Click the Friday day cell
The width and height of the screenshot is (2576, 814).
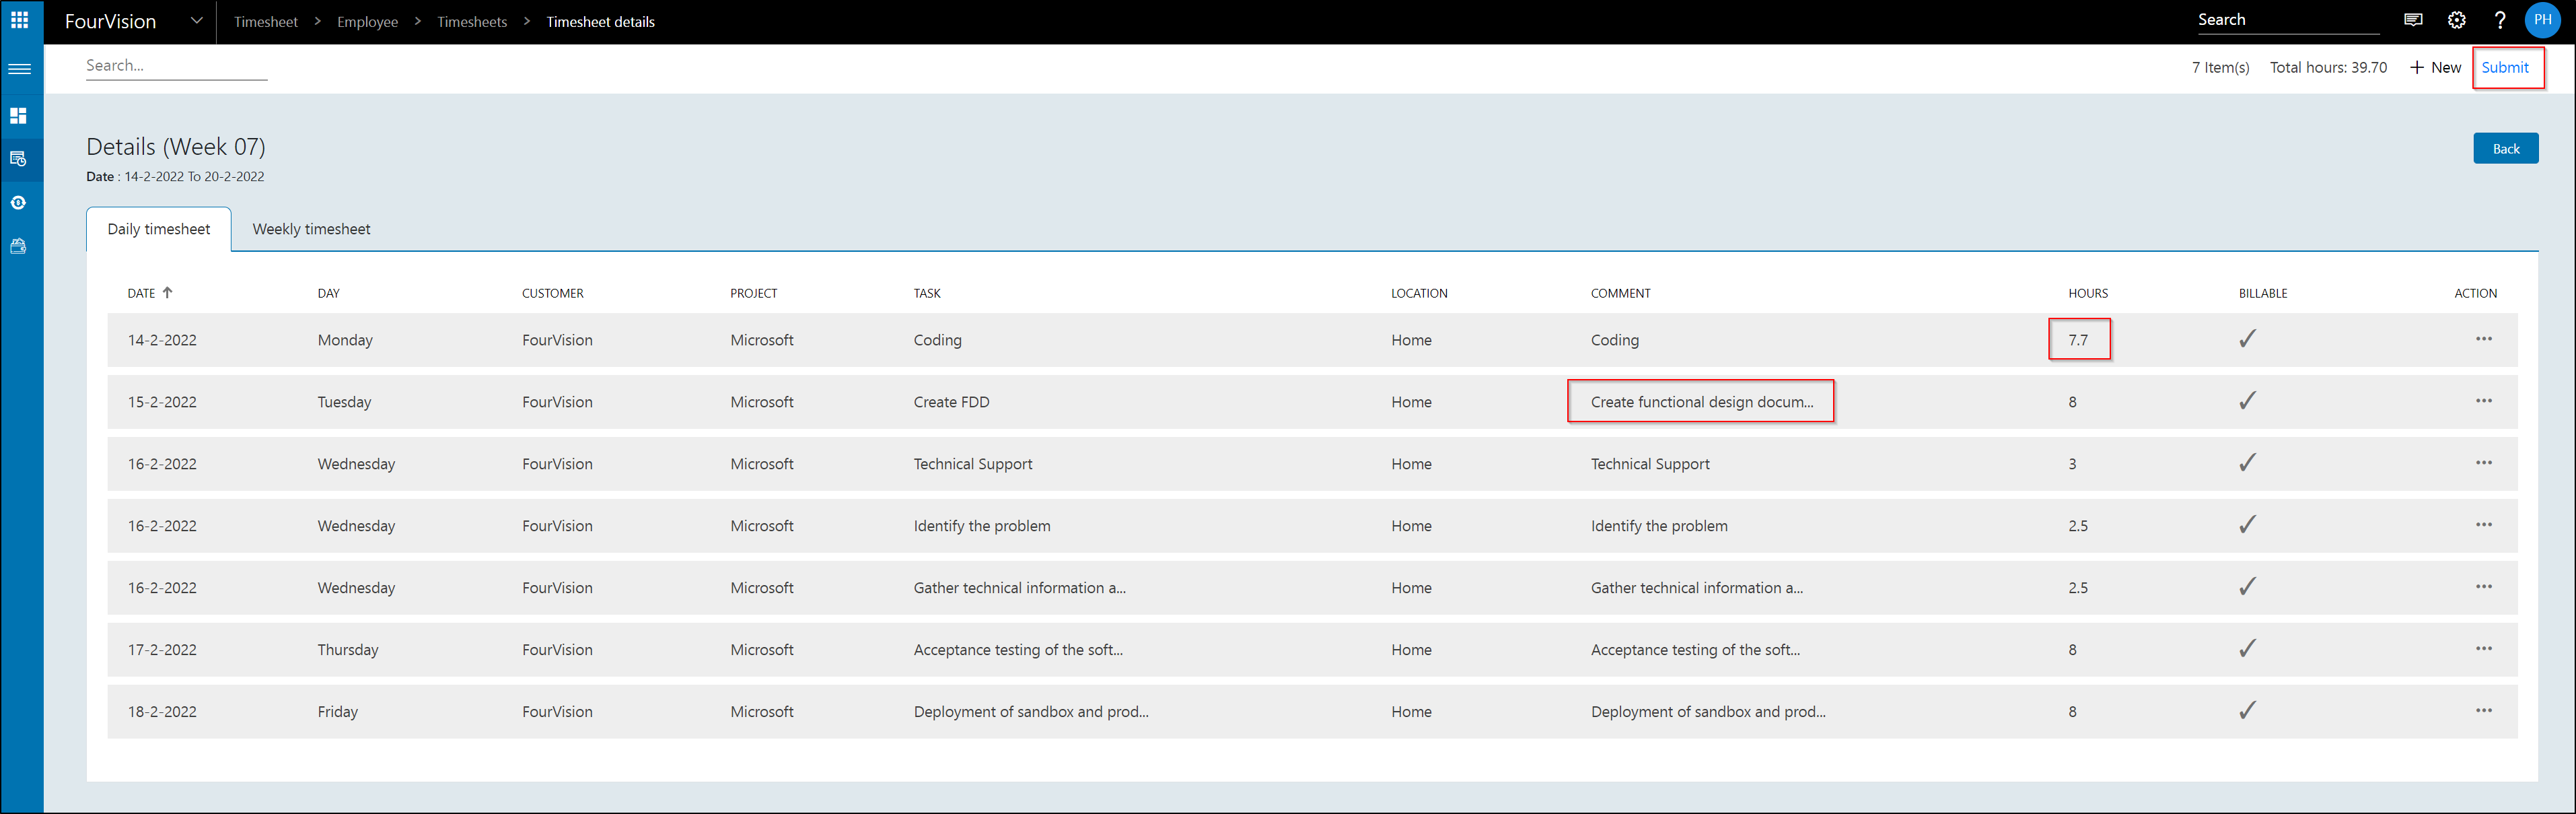pos(337,712)
